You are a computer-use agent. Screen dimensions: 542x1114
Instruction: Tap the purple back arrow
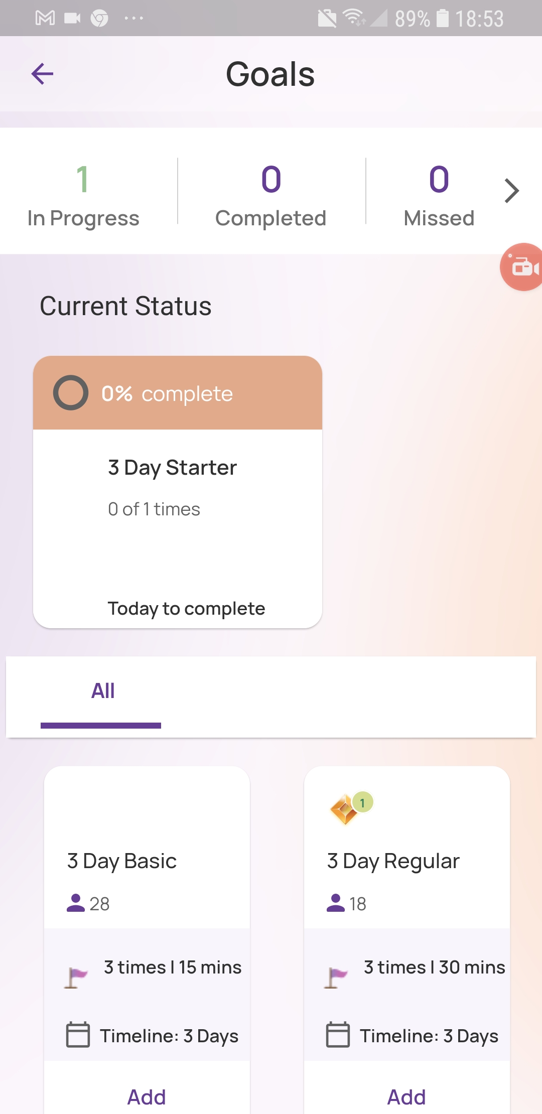pyautogui.click(x=42, y=74)
